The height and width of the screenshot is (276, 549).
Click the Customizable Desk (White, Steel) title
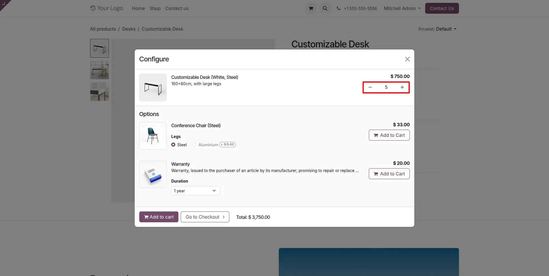205,77
